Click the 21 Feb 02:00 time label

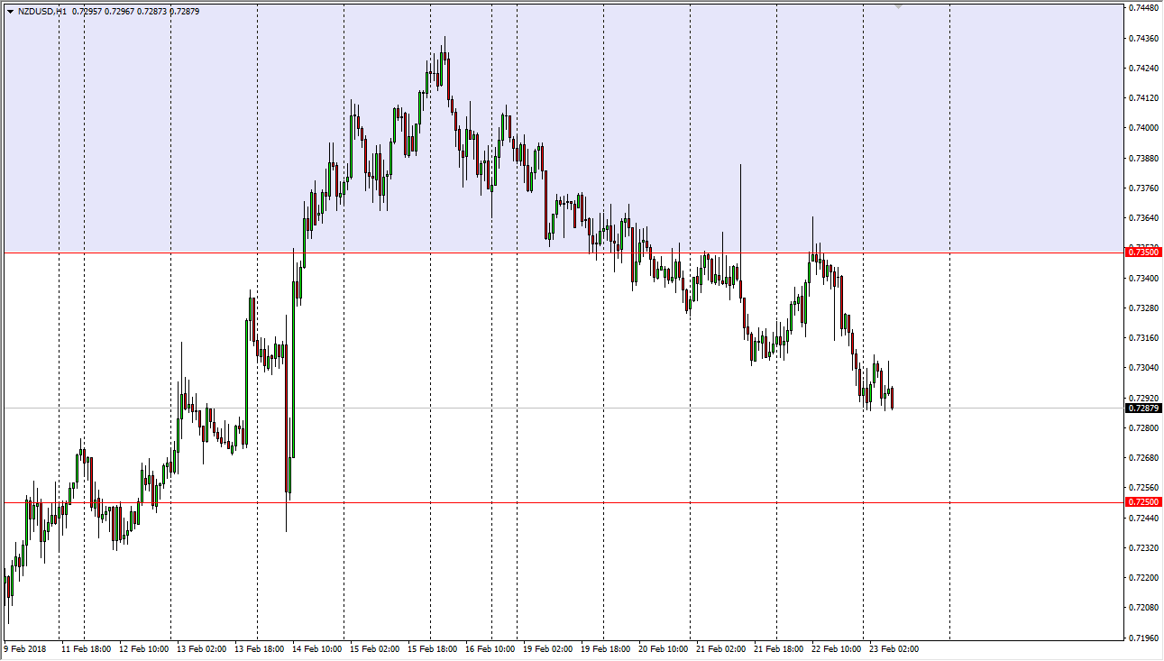719,648
